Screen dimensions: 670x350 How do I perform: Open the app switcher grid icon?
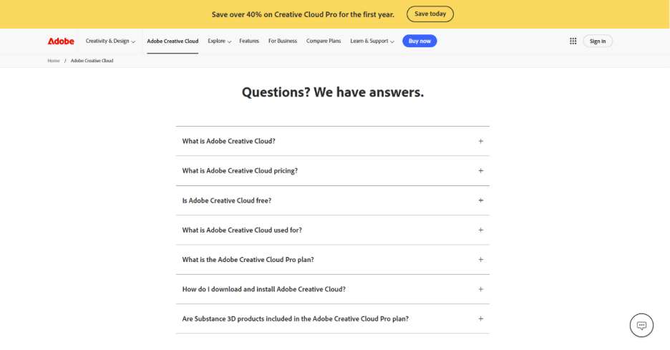(x=573, y=41)
